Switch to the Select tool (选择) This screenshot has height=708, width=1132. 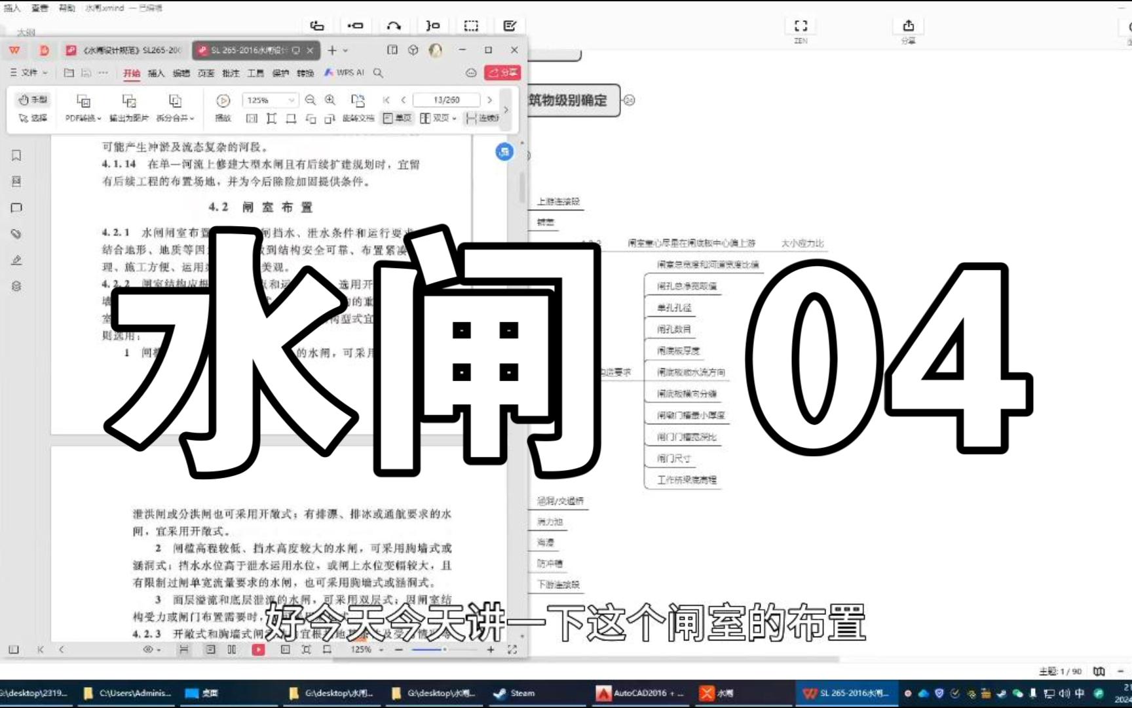pos(33,118)
